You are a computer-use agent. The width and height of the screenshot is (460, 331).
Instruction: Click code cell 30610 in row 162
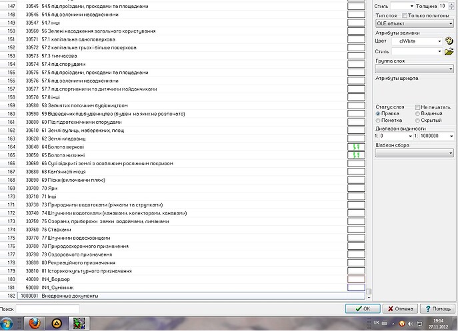click(32, 131)
